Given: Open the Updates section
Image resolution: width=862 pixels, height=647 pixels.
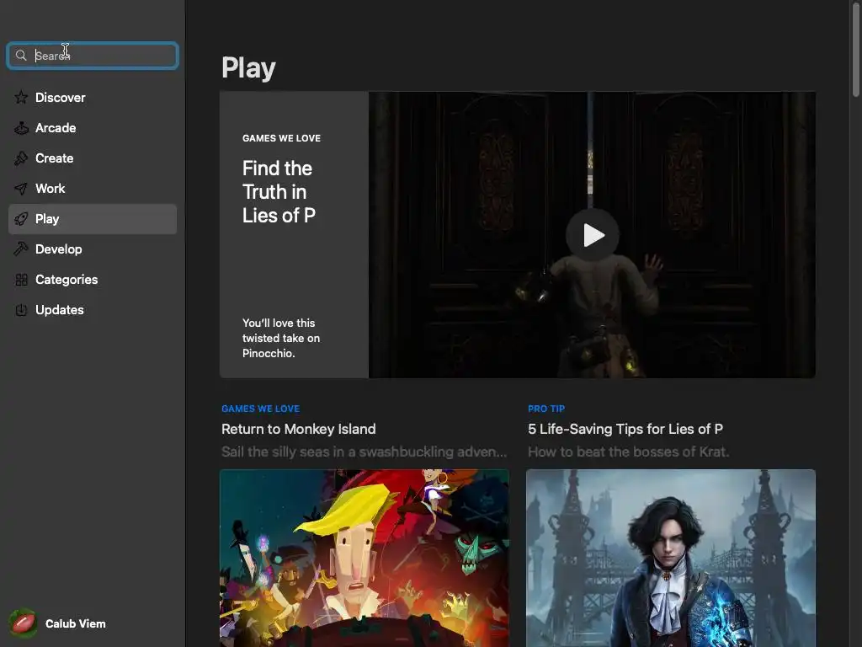Looking at the screenshot, I should (93, 310).
